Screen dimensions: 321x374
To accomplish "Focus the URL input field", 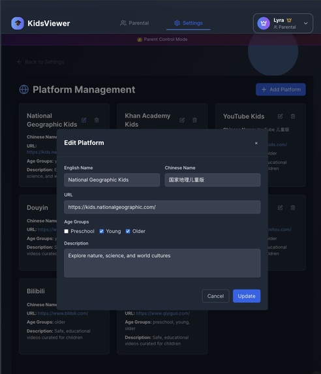I will pos(162,207).
